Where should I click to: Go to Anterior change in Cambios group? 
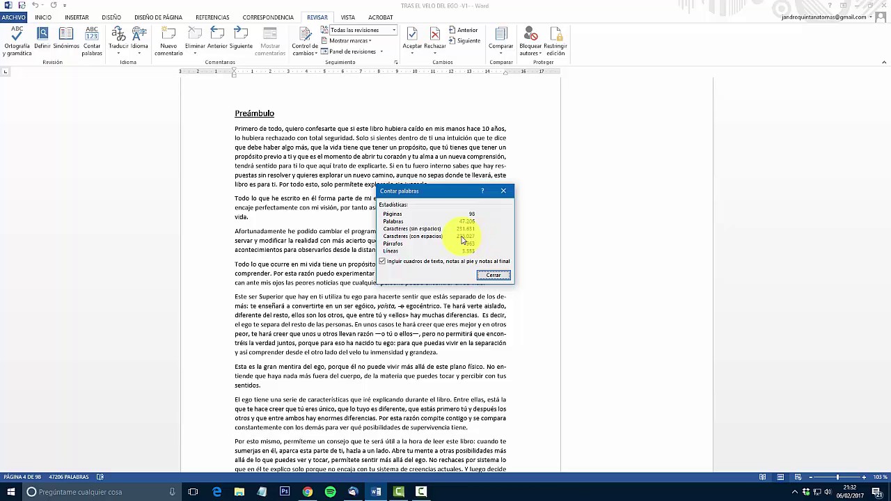(464, 30)
